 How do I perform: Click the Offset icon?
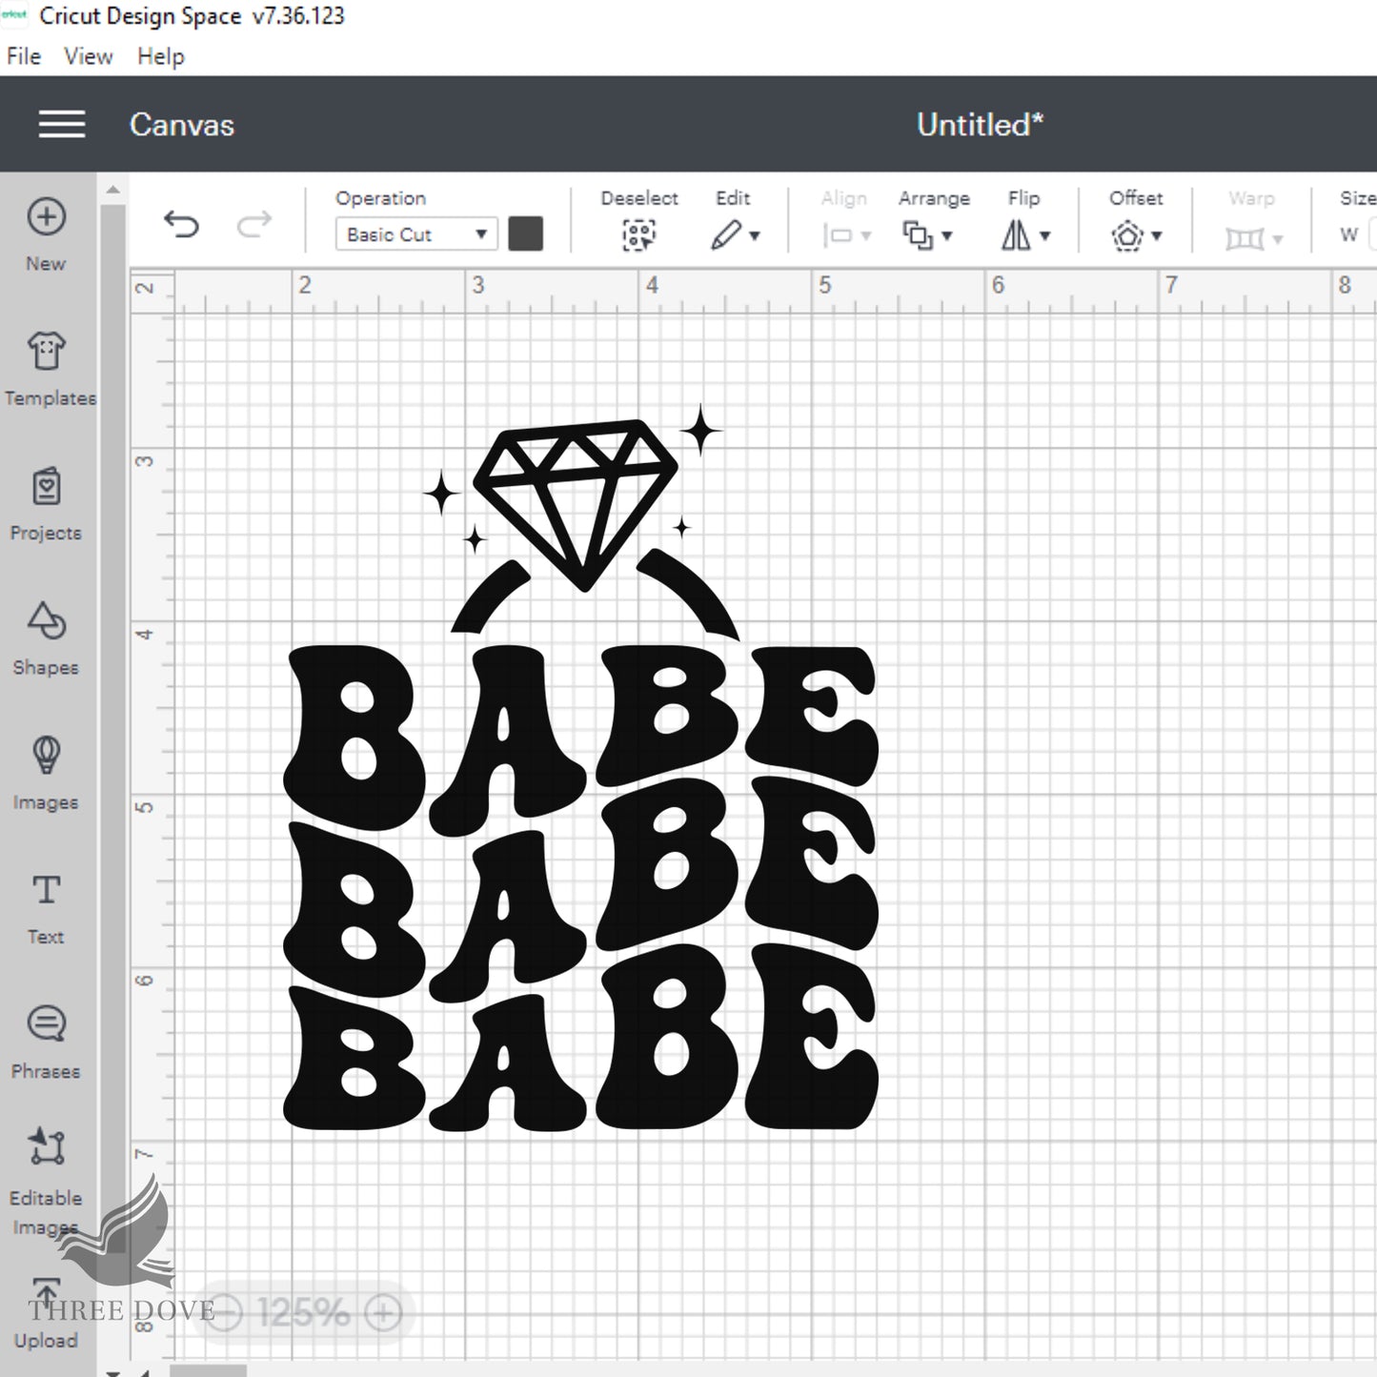click(1127, 235)
